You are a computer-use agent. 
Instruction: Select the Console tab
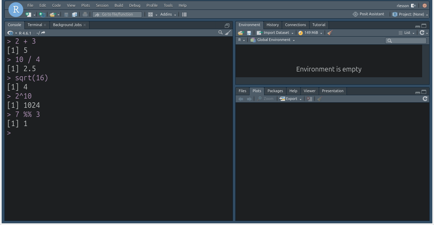15,25
